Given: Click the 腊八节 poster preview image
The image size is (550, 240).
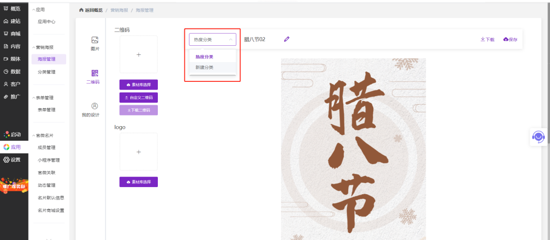Looking at the screenshot, I should click(353, 148).
